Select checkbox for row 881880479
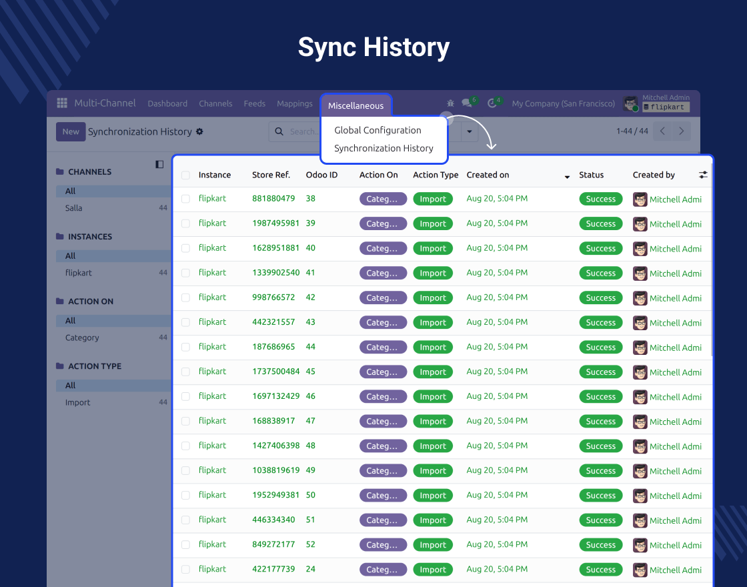Image resolution: width=747 pixels, height=587 pixels. [x=186, y=199]
